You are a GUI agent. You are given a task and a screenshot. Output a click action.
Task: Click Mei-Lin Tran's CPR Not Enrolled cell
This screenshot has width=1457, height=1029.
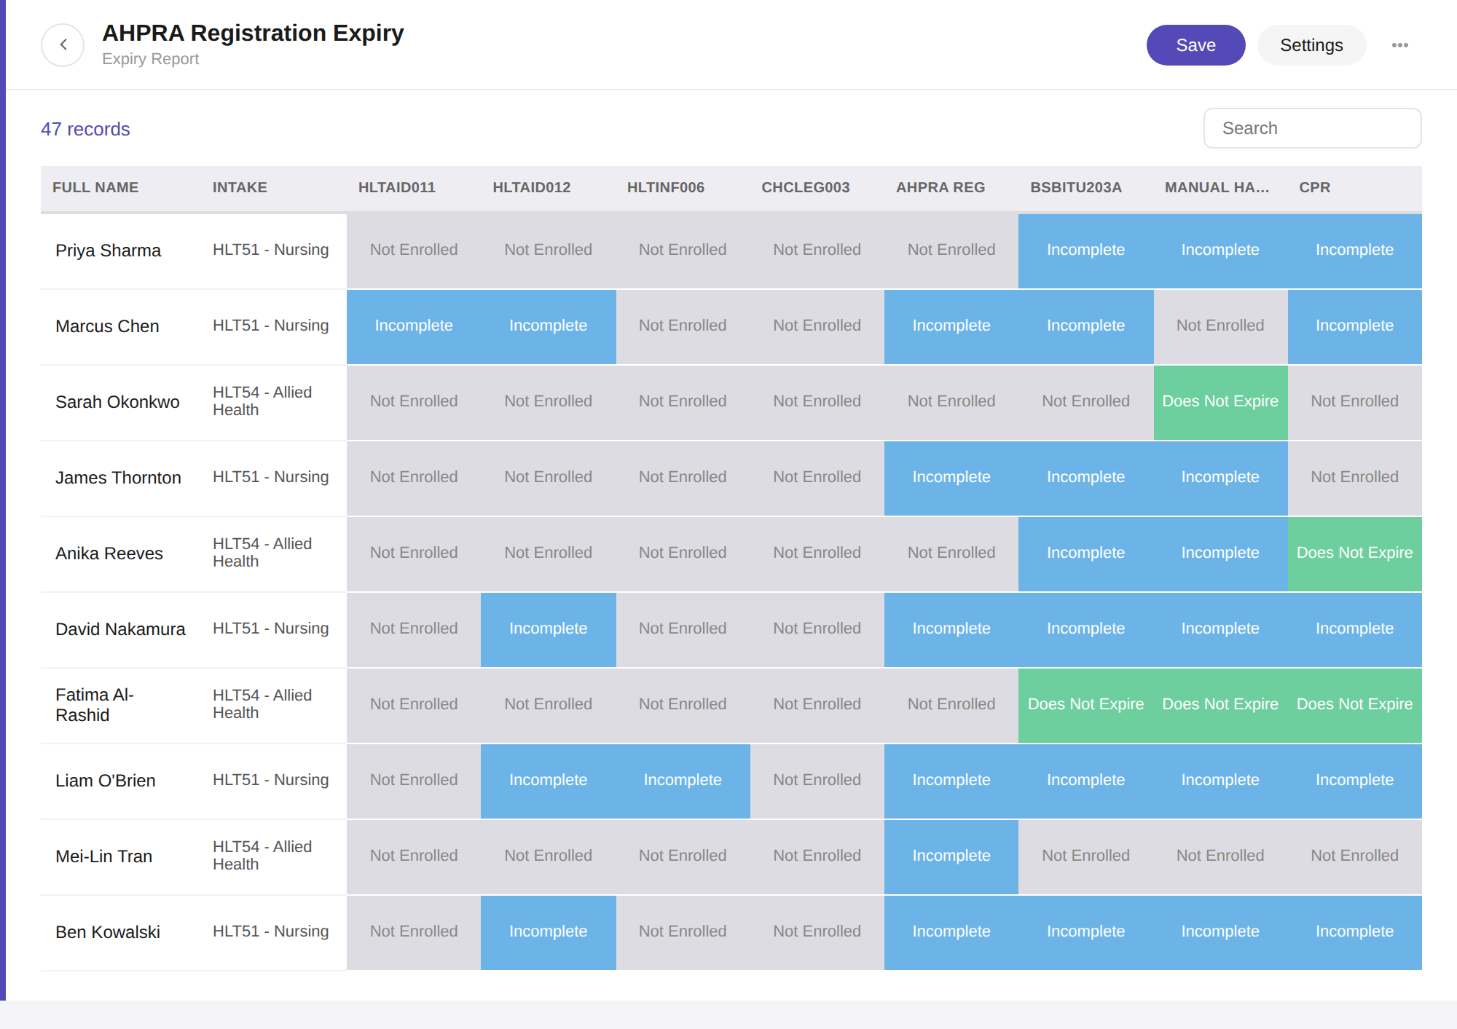point(1354,856)
